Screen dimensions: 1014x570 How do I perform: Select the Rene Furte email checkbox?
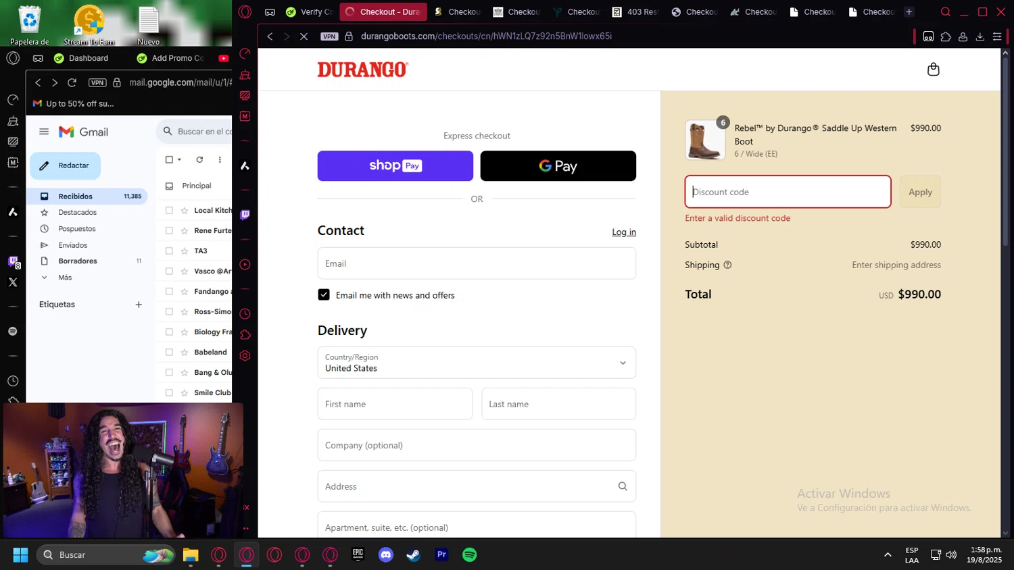tap(169, 230)
